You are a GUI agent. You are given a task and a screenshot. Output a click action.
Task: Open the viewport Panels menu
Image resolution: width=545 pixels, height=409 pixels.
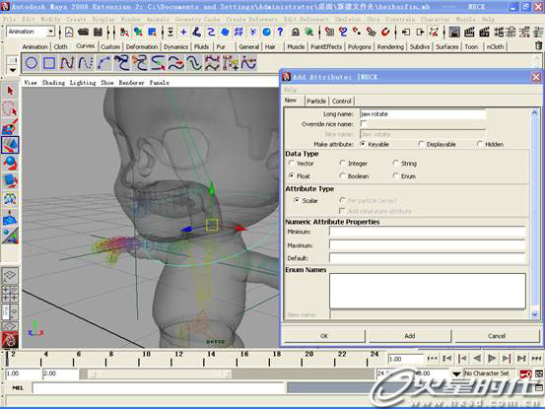click(x=160, y=83)
